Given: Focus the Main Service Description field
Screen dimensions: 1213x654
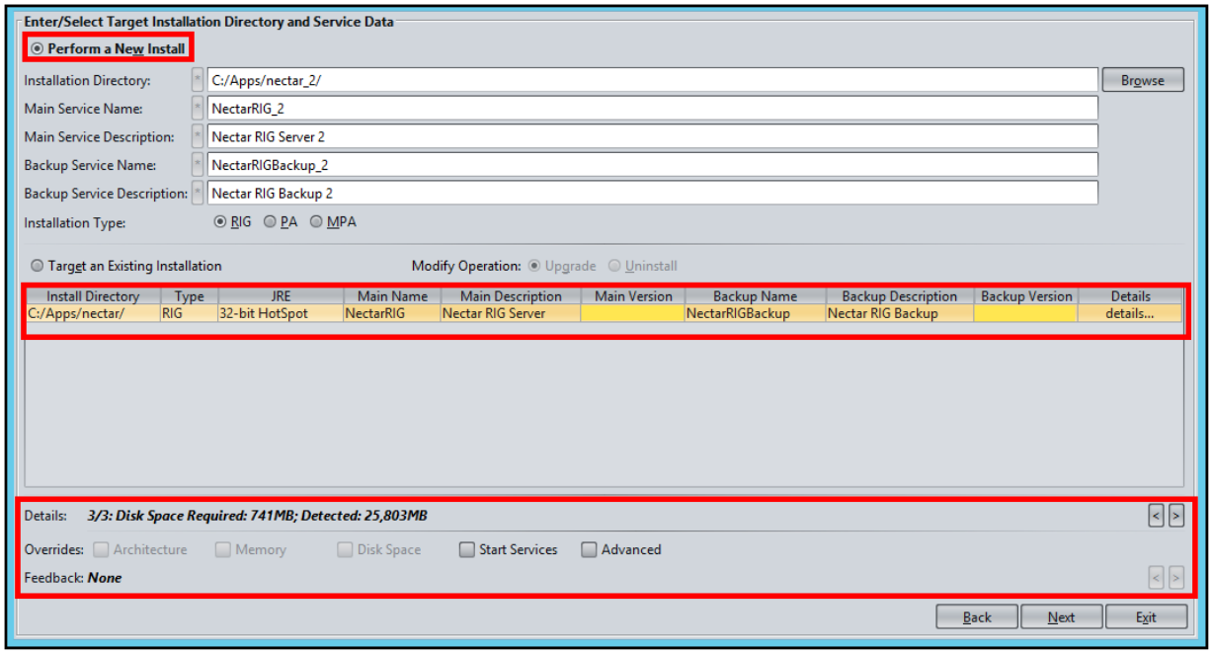Looking at the screenshot, I should tap(653, 136).
